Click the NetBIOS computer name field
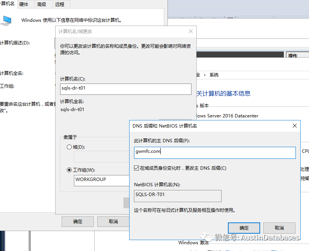The image size is (309, 251). (x=178, y=196)
